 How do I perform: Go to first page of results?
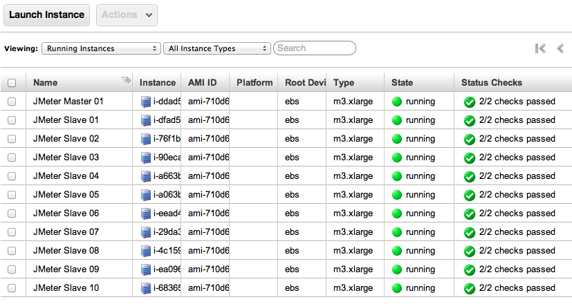tap(540, 48)
